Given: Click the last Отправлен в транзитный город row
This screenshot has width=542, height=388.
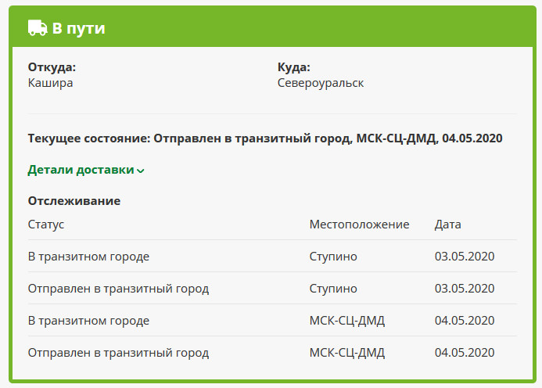Looking at the screenshot, I should (118, 353).
